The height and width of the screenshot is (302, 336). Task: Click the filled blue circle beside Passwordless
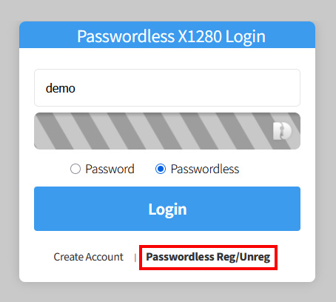[x=161, y=169]
